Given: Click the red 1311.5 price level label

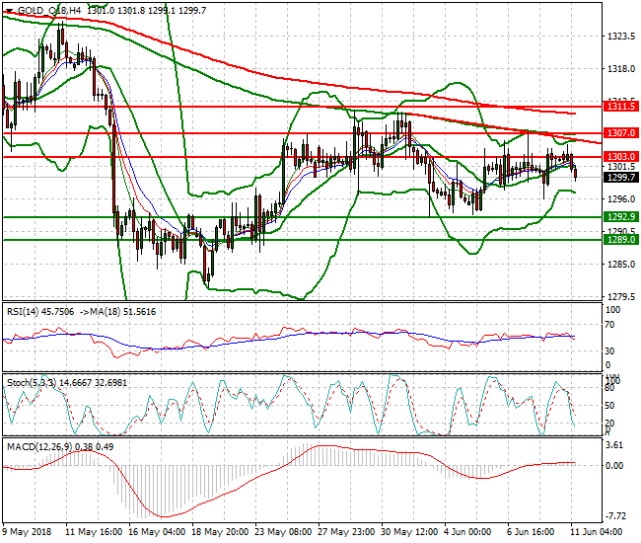Looking at the screenshot, I should (621, 107).
